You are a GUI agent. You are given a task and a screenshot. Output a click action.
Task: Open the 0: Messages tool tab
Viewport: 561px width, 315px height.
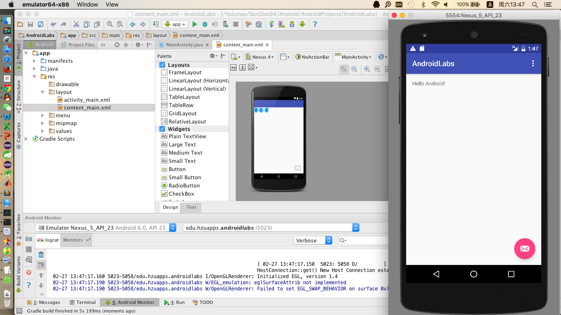(44, 302)
